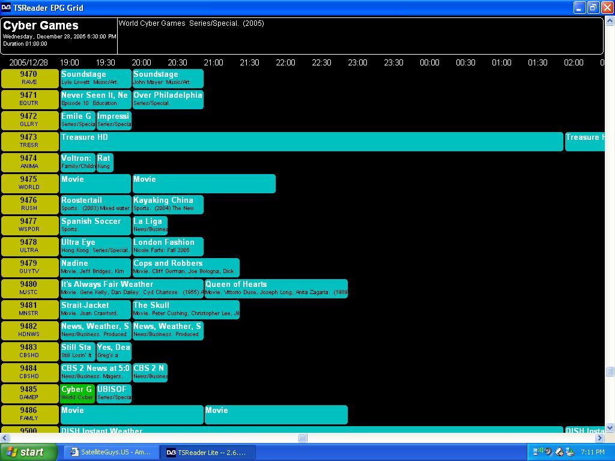This screenshot has height=461, width=615.
Task: Select Soundstage Lyle Lovett program
Action: coord(95,79)
